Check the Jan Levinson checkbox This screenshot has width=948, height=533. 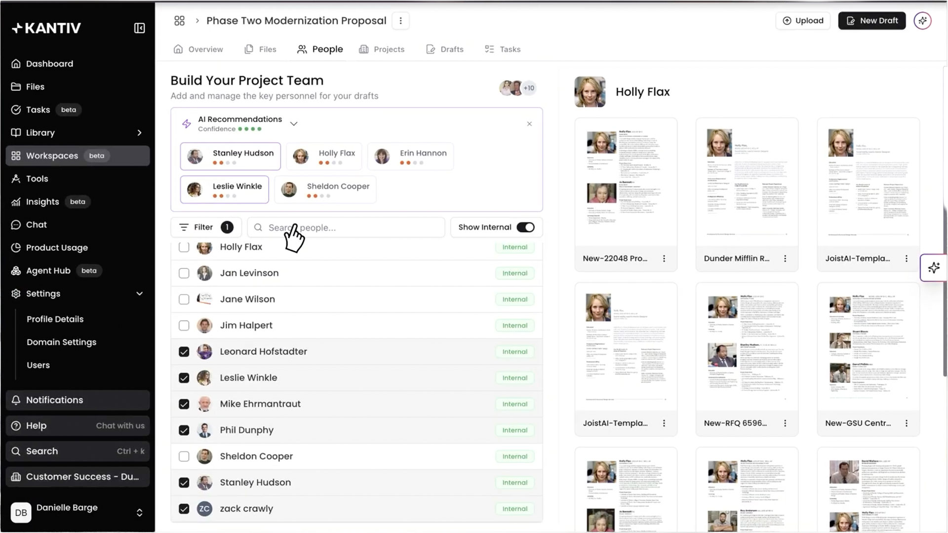[184, 273]
